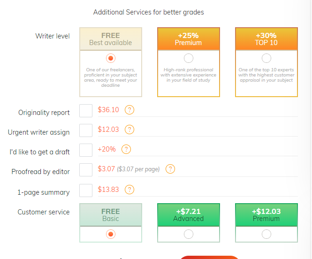Enable the Originality report checkbox

click(86, 111)
